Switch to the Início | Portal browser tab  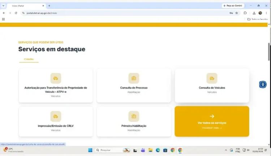click(26, 6)
